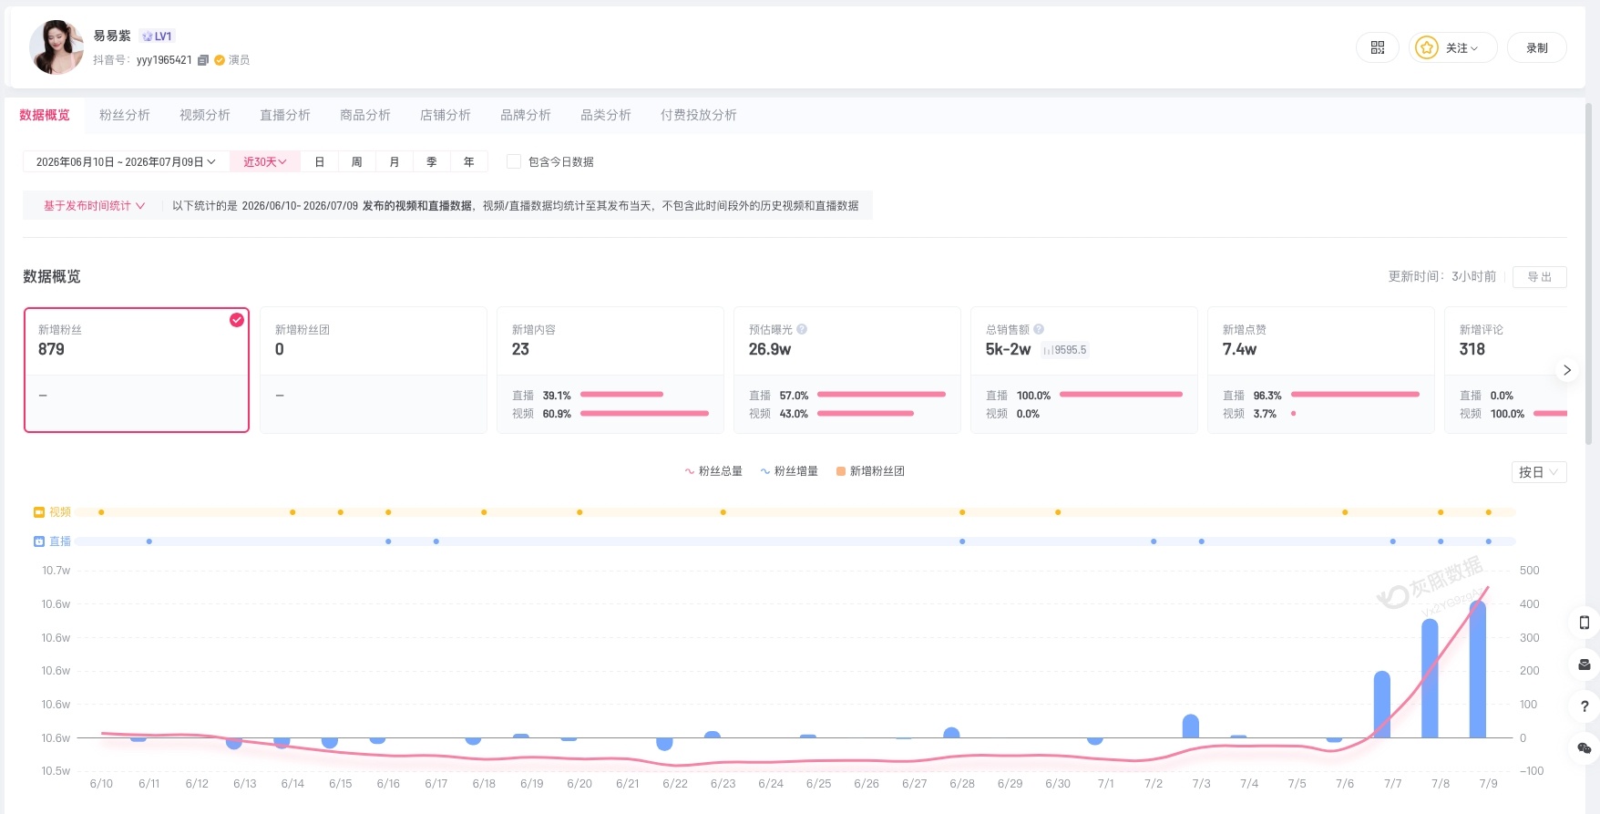Open the date range picker dropdown
This screenshot has height=814, width=1600.
[x=126, y=161]
